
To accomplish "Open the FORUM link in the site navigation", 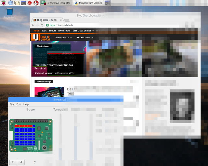I will (x=52, y=31).
